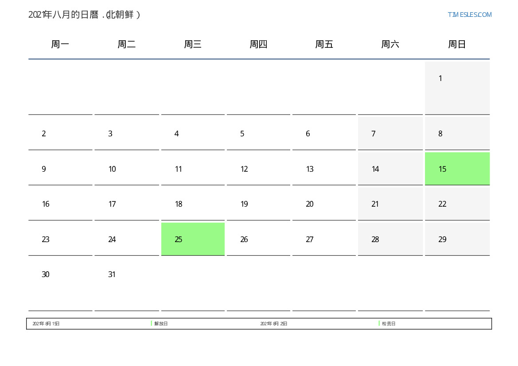
Task: Select day 10 in the calendar
Action: pos(127,169)
